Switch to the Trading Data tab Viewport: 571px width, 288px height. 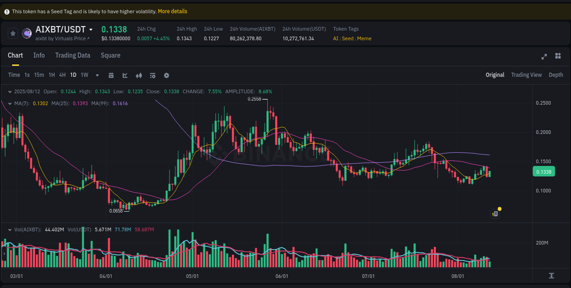pos(73,55)
